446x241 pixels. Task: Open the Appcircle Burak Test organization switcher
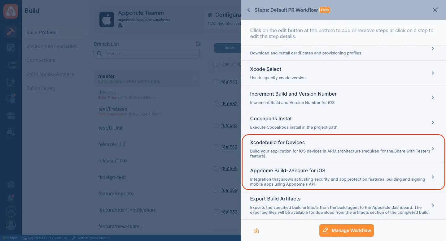45,238
